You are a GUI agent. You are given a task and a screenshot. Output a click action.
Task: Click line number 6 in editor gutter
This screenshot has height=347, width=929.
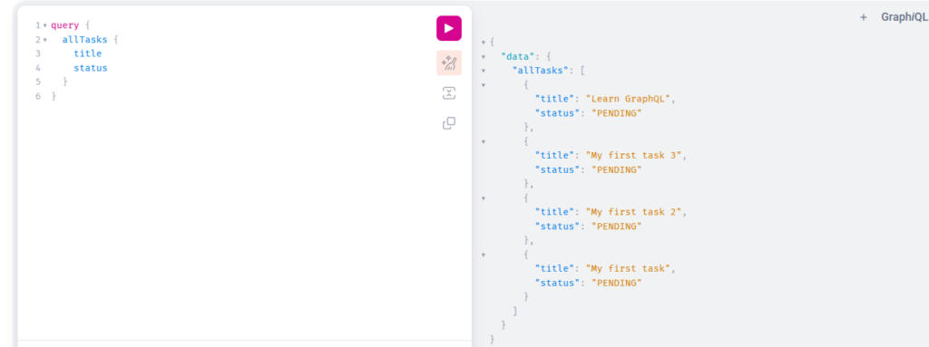click(x=38, y=96)
